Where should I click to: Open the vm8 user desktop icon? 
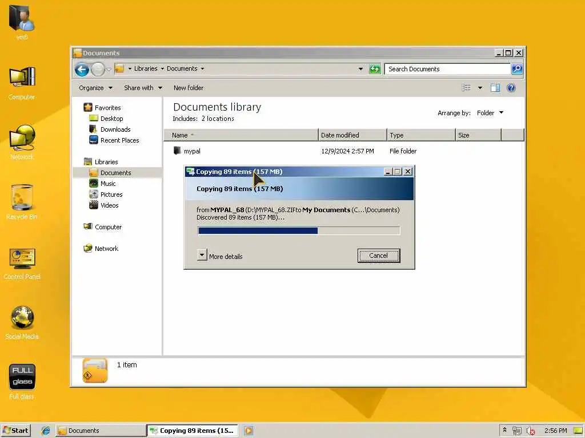click(x=22, y=22)
